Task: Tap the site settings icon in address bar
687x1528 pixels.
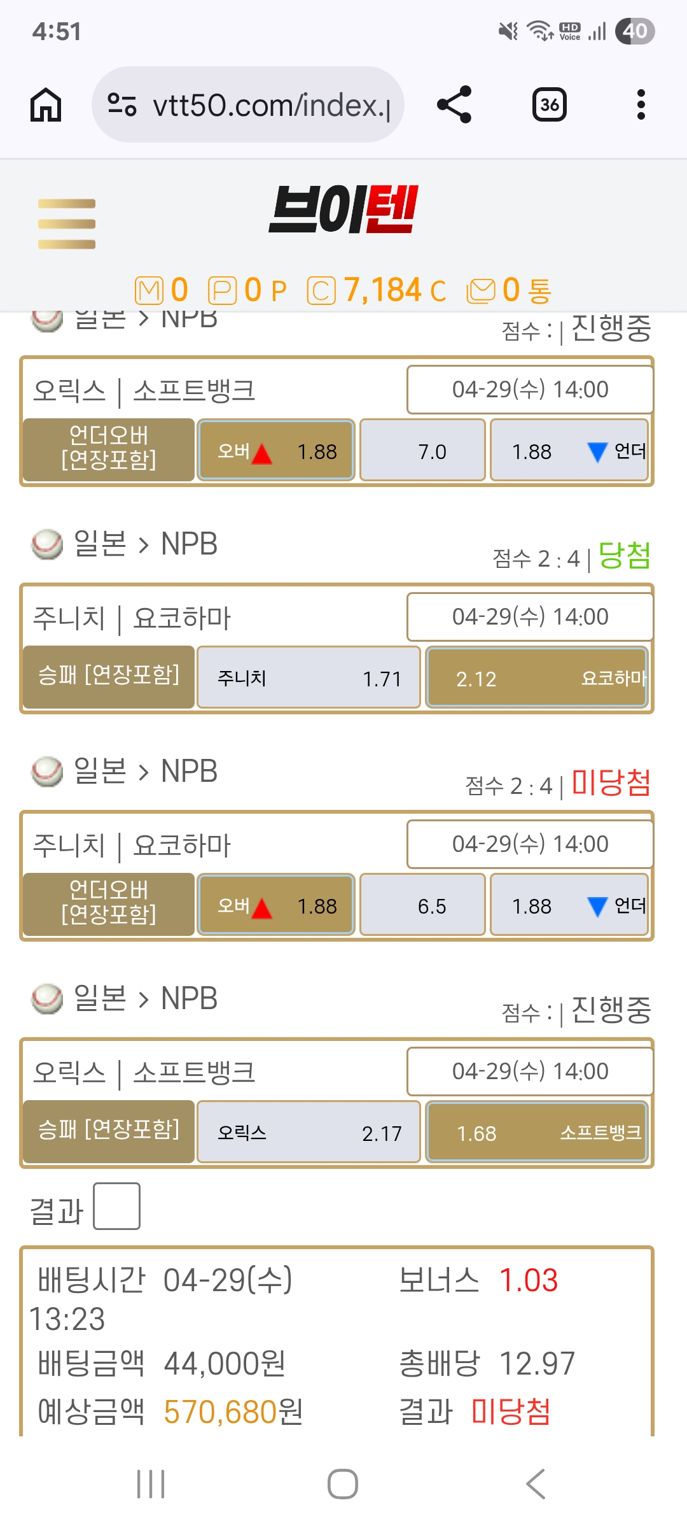Action: point(122,105)
